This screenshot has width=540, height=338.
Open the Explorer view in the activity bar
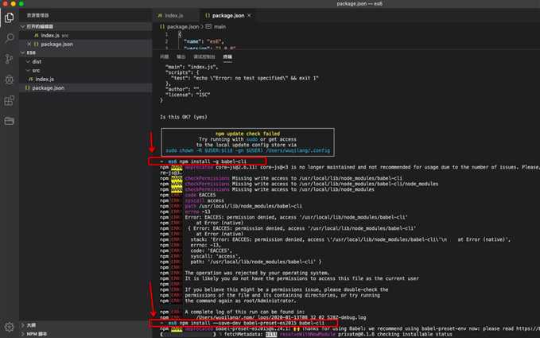pos(10,17)
